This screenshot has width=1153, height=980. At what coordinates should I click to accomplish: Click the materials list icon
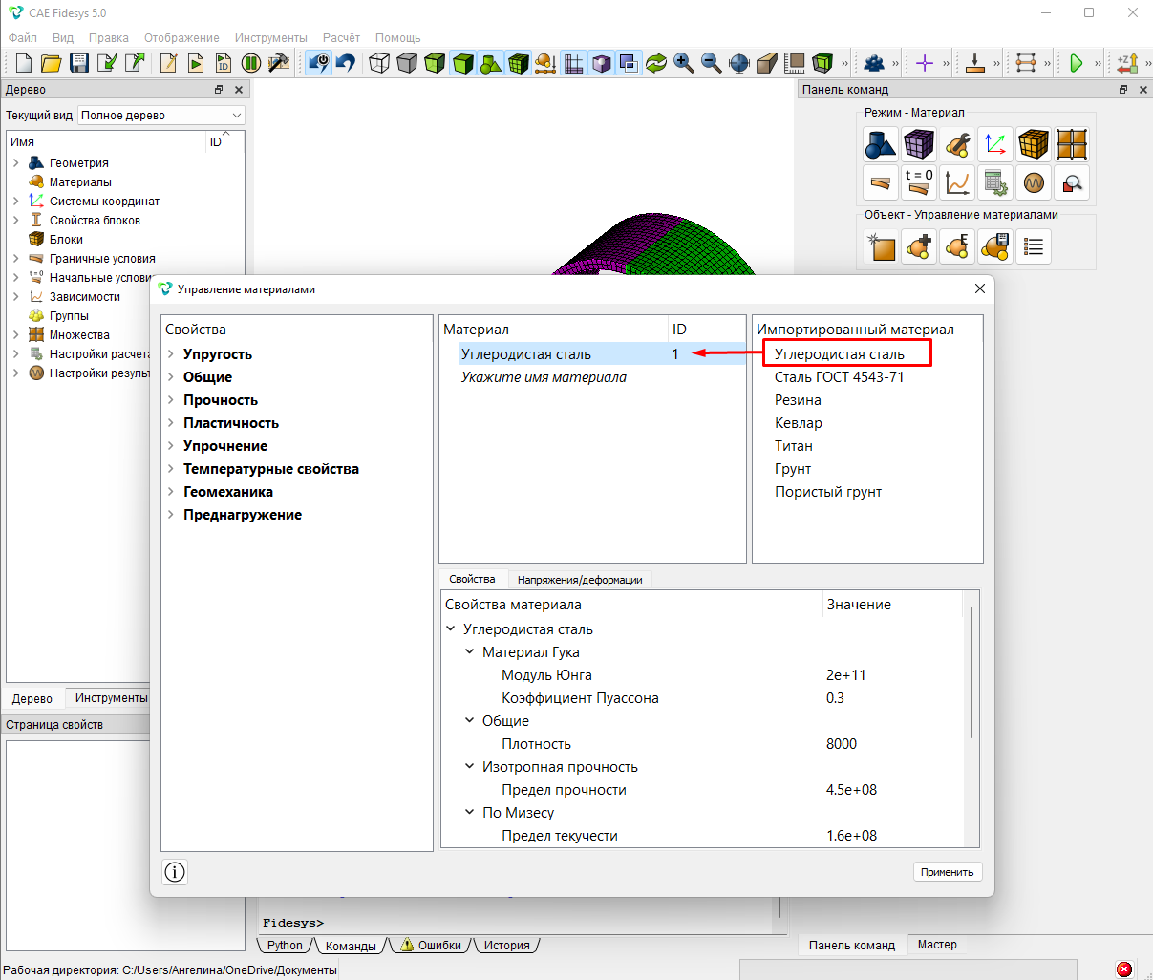tap(1034, 246)
